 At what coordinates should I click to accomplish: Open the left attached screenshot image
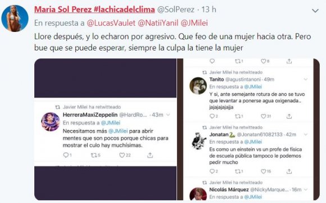click(x=106, y=130)
